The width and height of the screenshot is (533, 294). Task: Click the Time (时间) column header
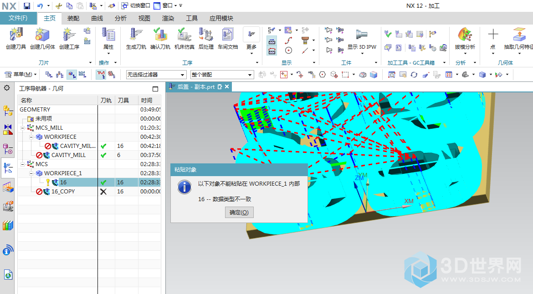(x=149, y=101)
